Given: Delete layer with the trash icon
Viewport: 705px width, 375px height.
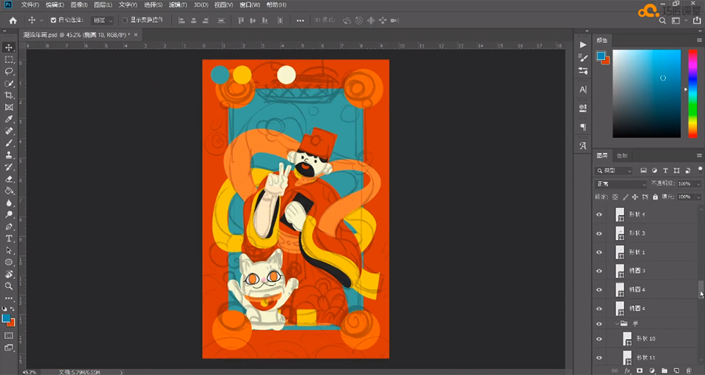Looking at the screenshot, I should tap(688, 371).
